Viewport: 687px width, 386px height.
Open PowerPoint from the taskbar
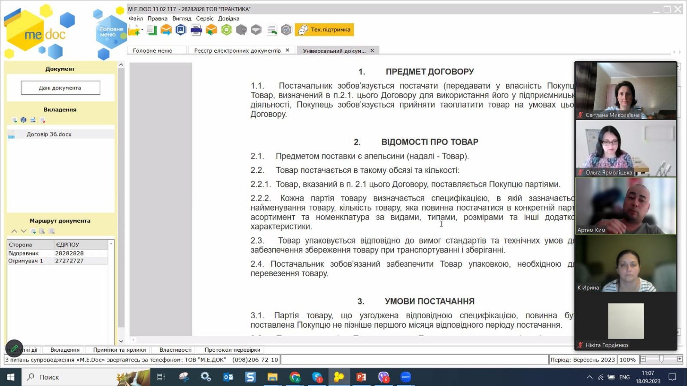[x=361, y=377]
